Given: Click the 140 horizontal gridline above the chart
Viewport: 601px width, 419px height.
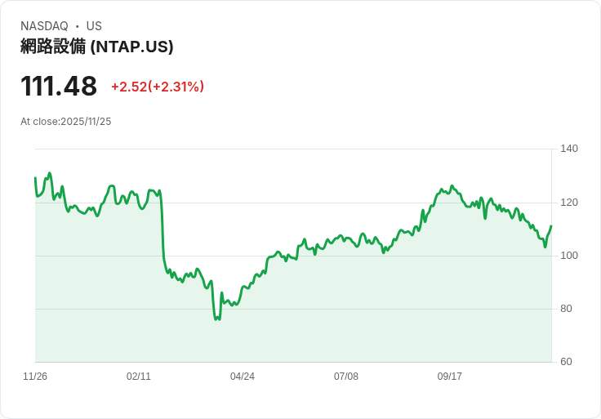Looking at the screenshot, I should pos(294,149).
